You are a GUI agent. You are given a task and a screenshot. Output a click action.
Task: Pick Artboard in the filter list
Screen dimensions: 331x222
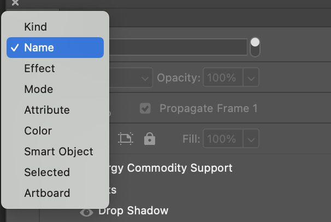pos(55,193)
